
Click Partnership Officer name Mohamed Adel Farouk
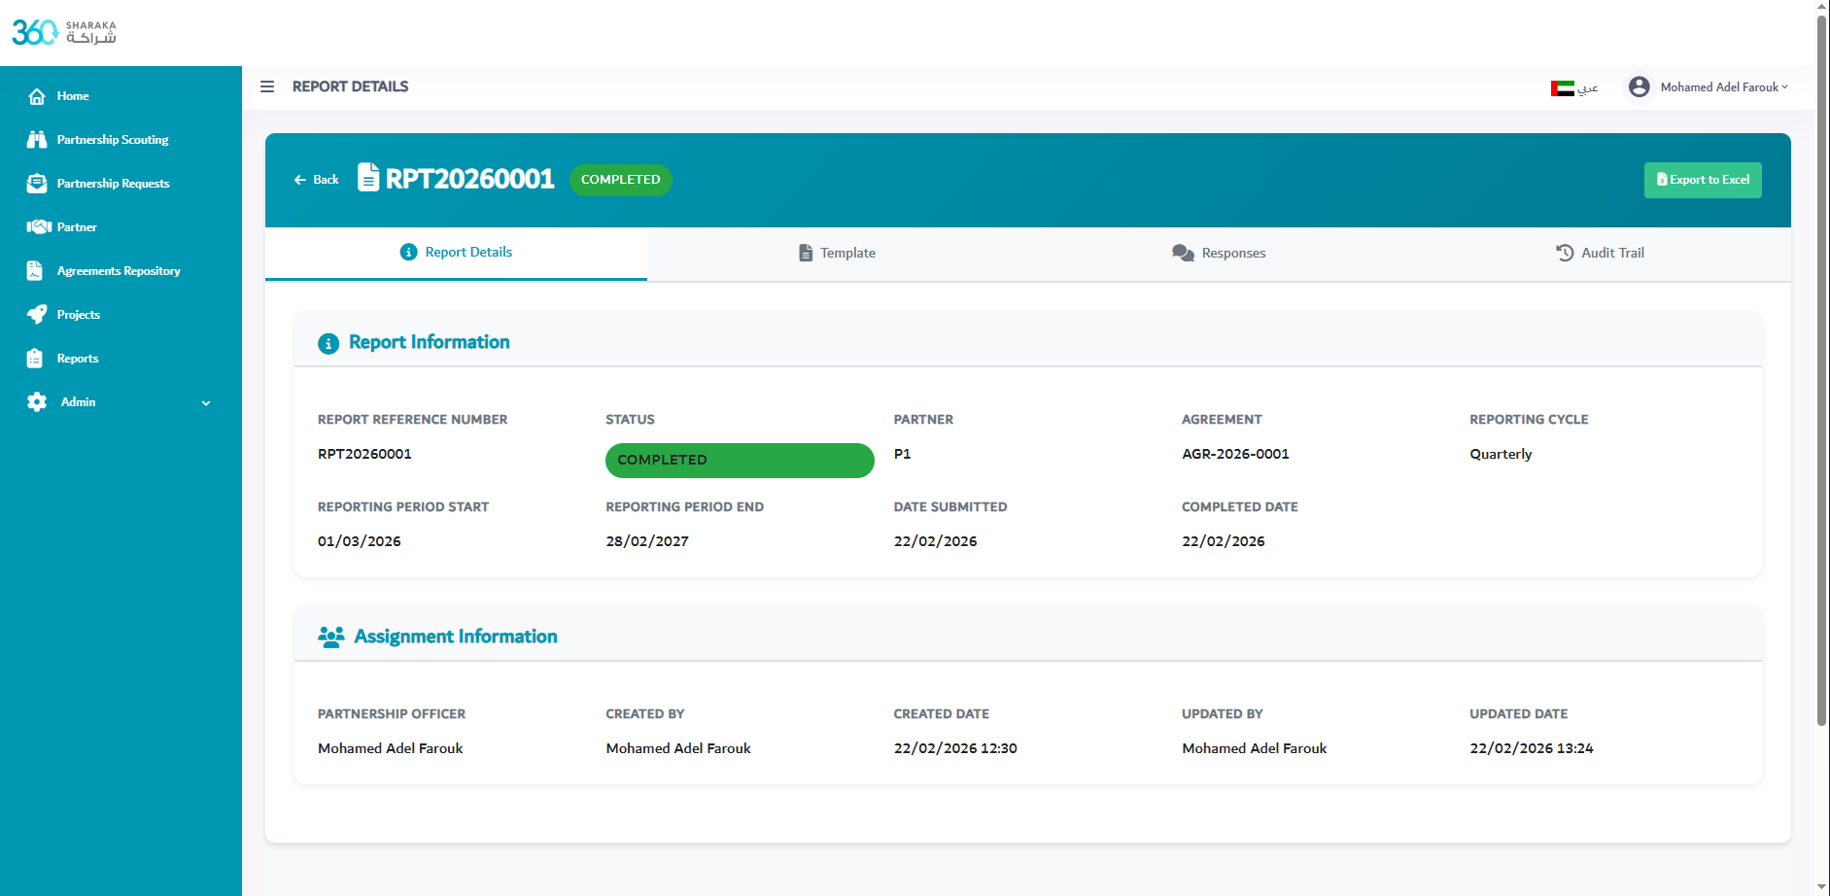point(390,748)
